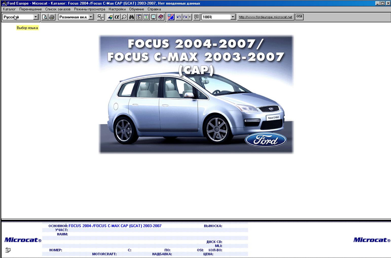Click the dollar sign price icon

click(146, 17)
